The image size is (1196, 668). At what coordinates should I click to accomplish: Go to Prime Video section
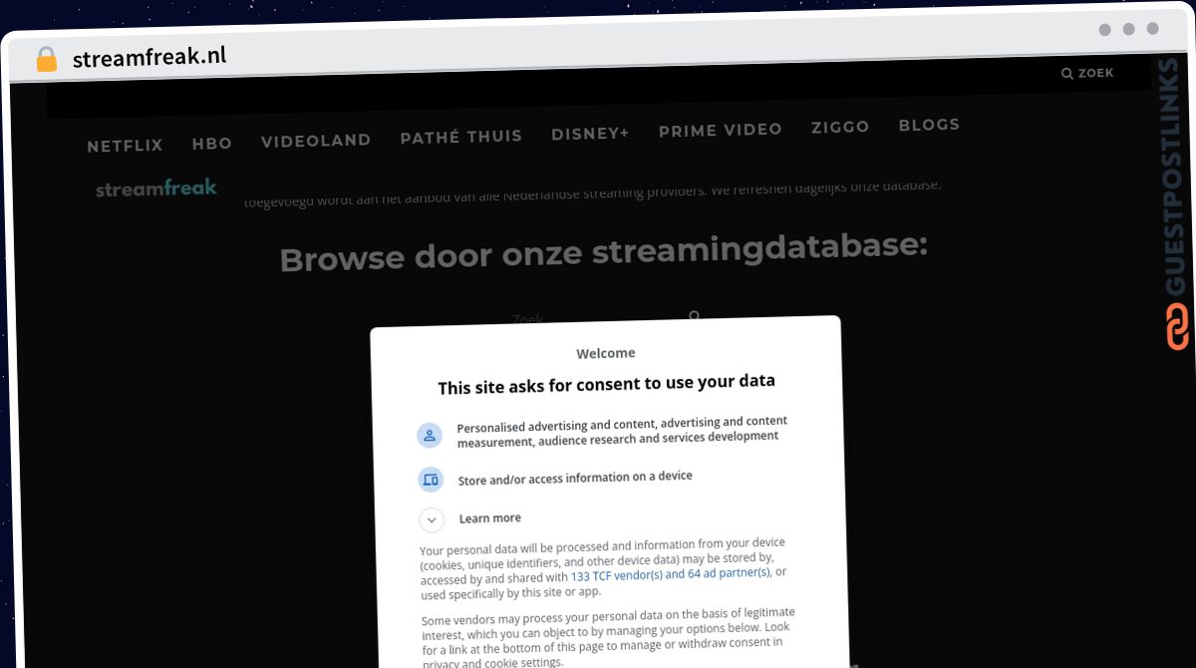[x=721, y=130]
